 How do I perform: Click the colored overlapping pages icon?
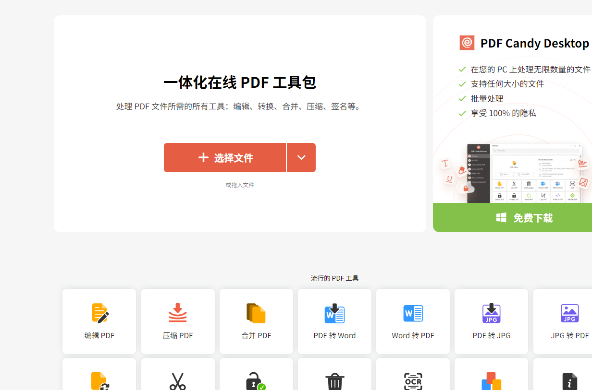tap(491, 381)
